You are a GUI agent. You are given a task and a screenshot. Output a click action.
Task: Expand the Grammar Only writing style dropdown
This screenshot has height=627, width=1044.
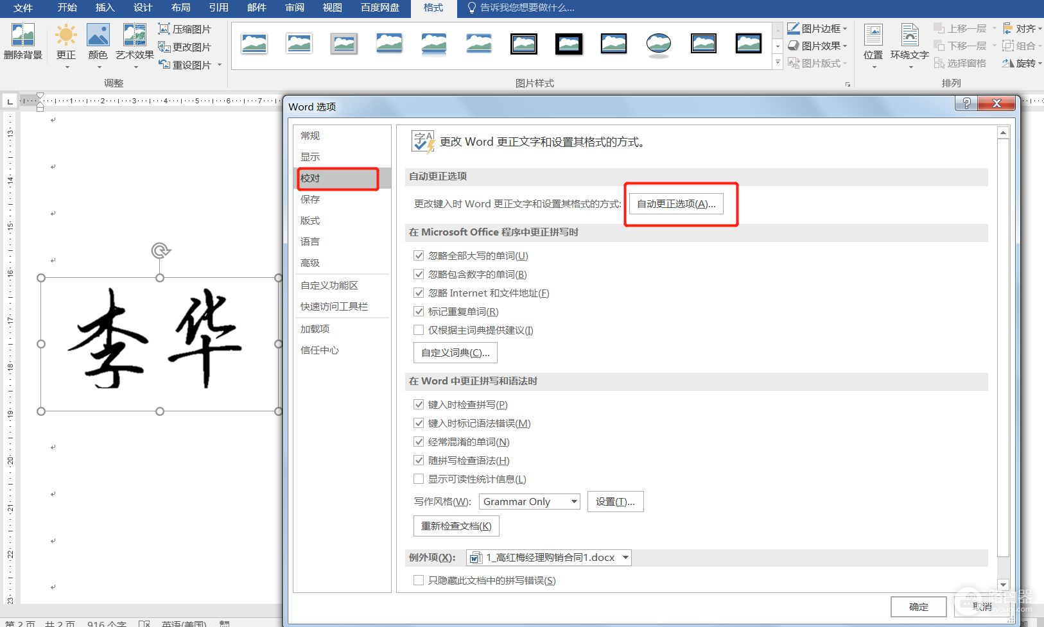point(574,502)
